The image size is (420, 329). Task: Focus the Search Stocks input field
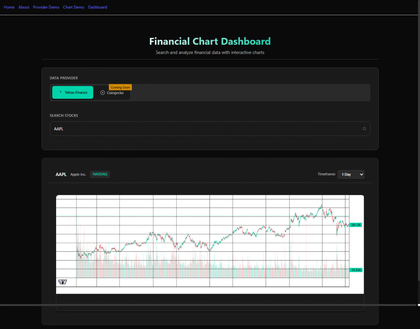tap(205, 129)
